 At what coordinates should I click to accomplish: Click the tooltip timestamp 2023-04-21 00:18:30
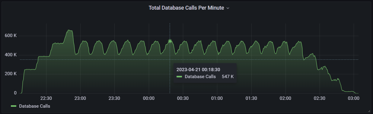198,70
